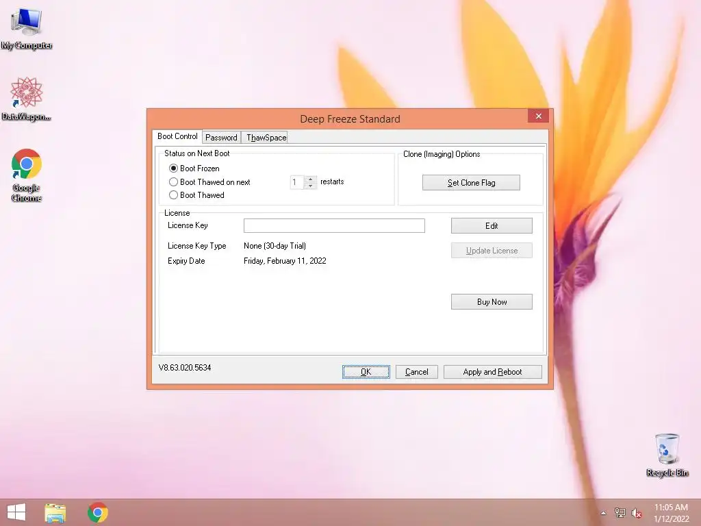Select the Boot Thawed option
Screen dimensions: 701x526
[196, 195]
